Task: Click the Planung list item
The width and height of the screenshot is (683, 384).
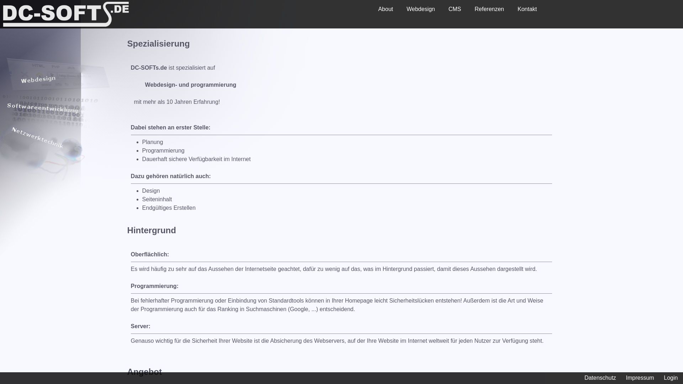Action: (x=152, y=142)
